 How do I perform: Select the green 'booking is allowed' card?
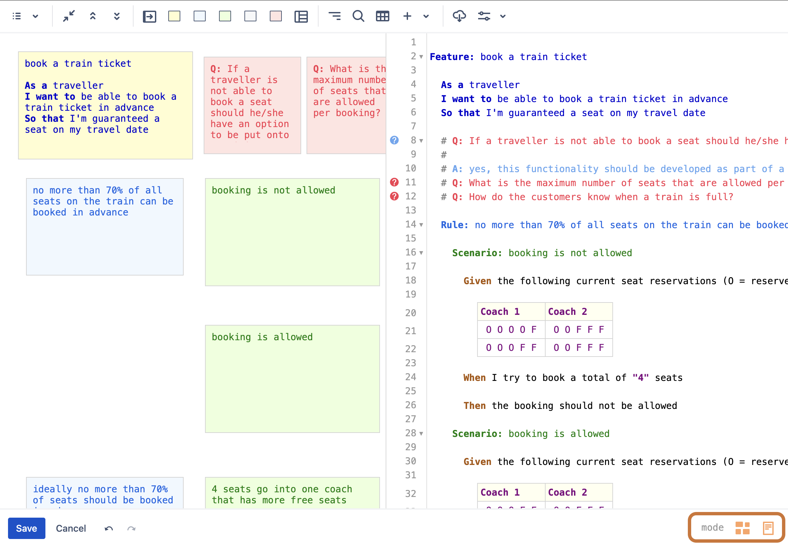click(292, 379)
